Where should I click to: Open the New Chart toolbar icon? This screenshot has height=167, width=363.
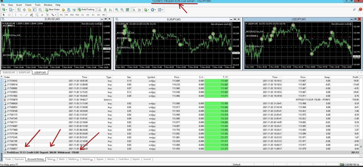tap(4, 10)
